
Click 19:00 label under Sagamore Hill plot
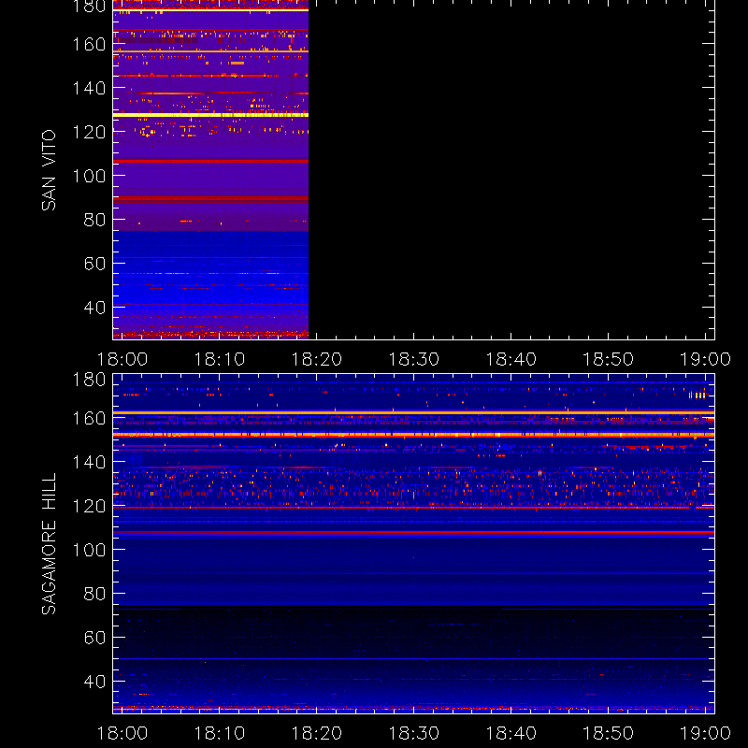tap(705, 733)
